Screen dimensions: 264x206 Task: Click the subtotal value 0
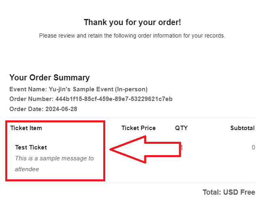[x=253, y=147]
